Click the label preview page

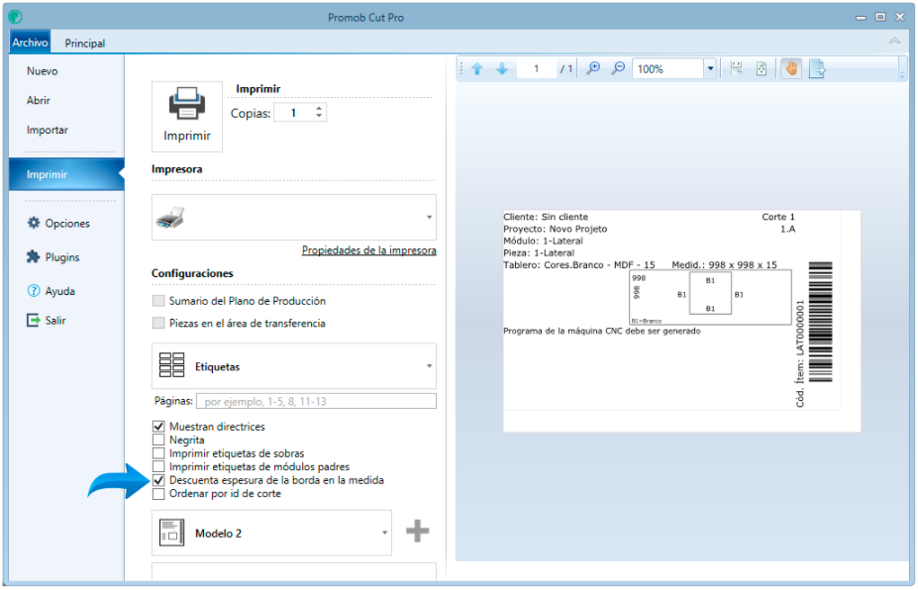[x=681, y=321]
